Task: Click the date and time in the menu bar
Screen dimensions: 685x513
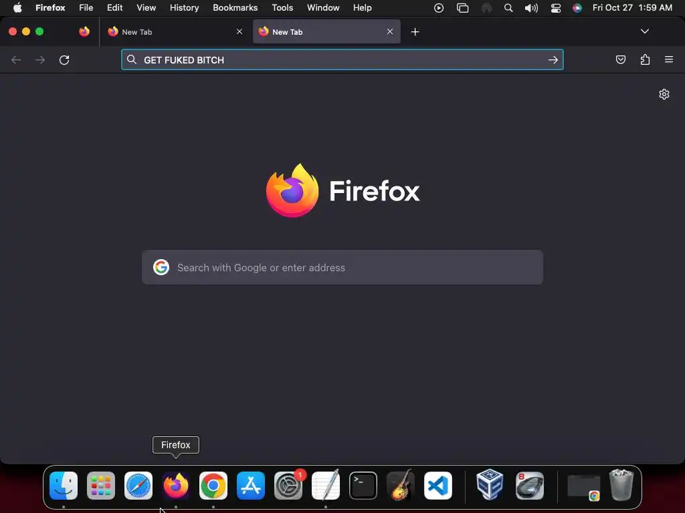Action: tap(632, 8)
